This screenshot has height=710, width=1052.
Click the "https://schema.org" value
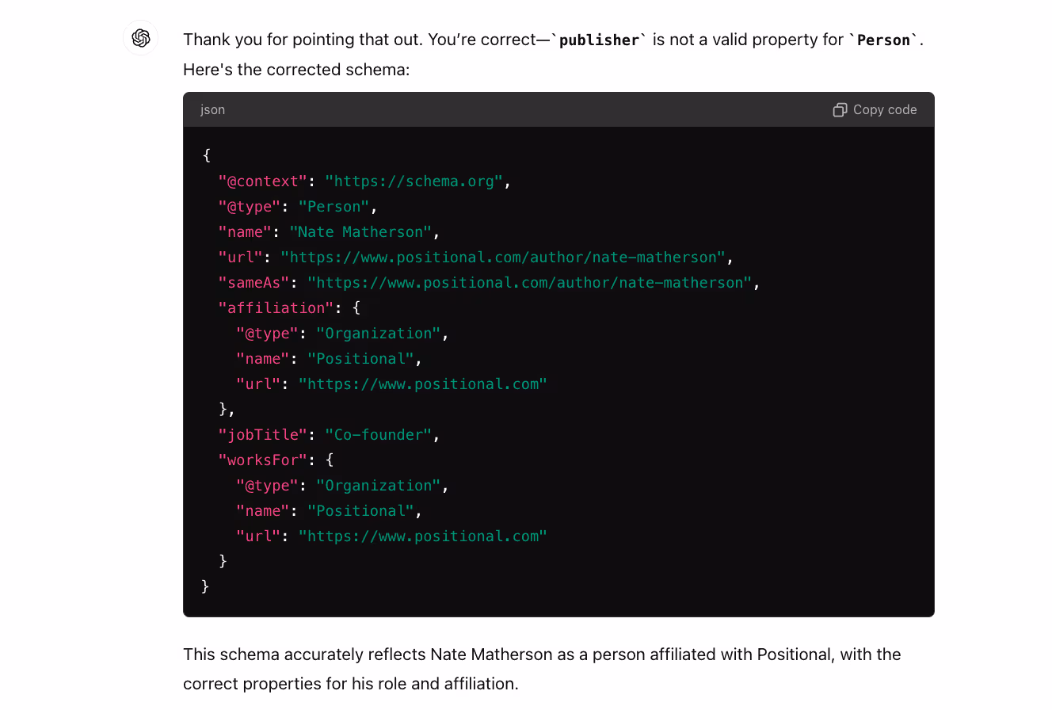(414, 181)
